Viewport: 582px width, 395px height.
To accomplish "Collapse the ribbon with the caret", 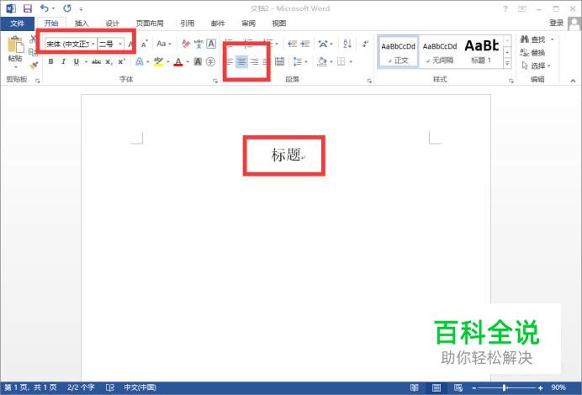I will (573, 81).
